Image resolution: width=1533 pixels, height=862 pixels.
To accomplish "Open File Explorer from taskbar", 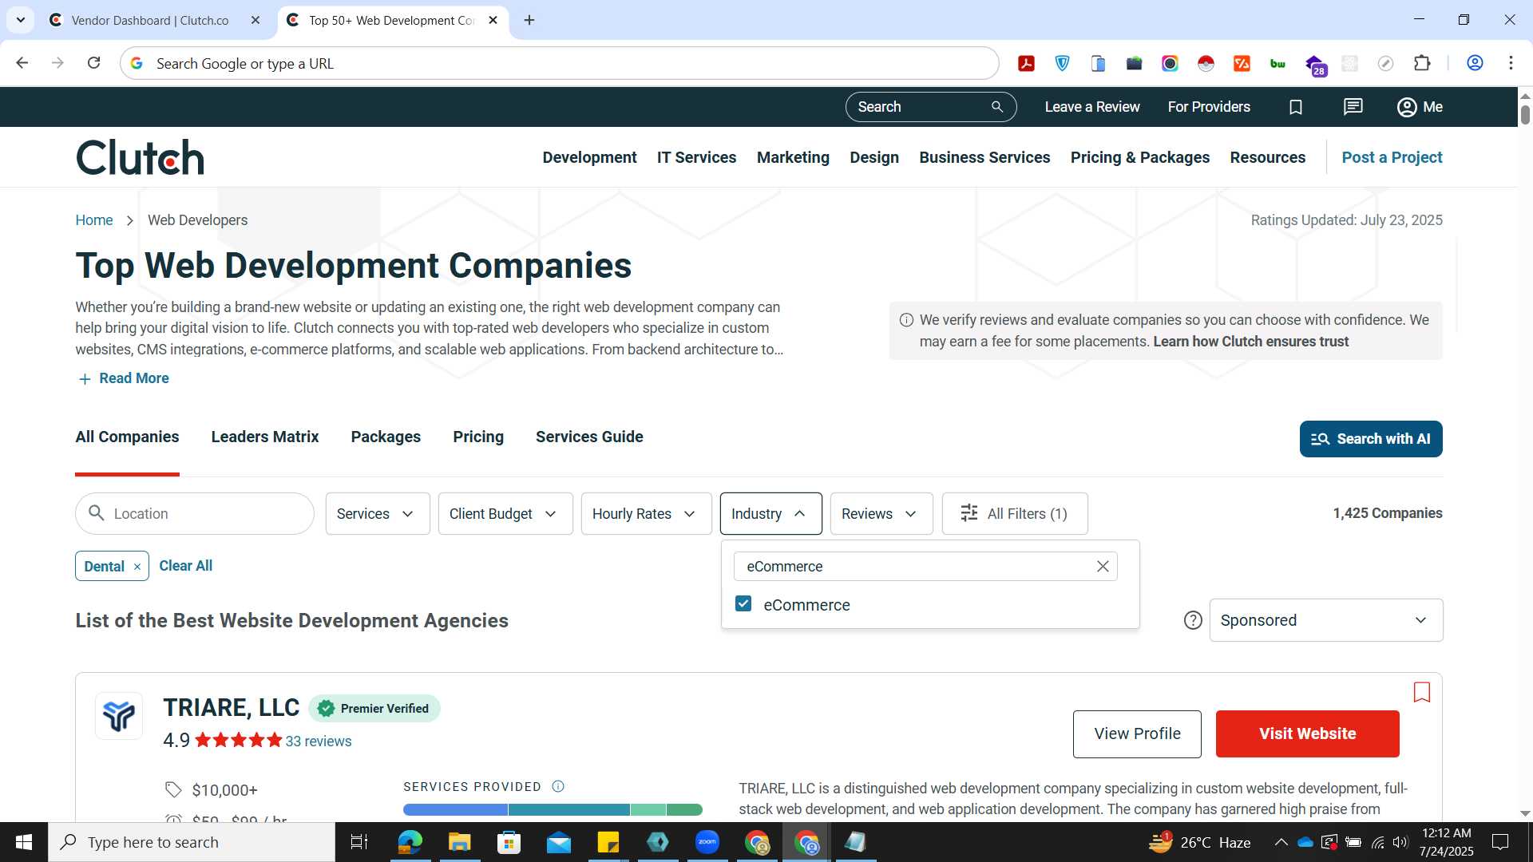I will coord(459,842).
